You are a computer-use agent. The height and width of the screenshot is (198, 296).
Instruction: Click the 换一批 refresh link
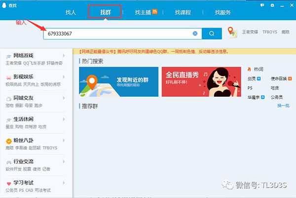tap(283, 106)
